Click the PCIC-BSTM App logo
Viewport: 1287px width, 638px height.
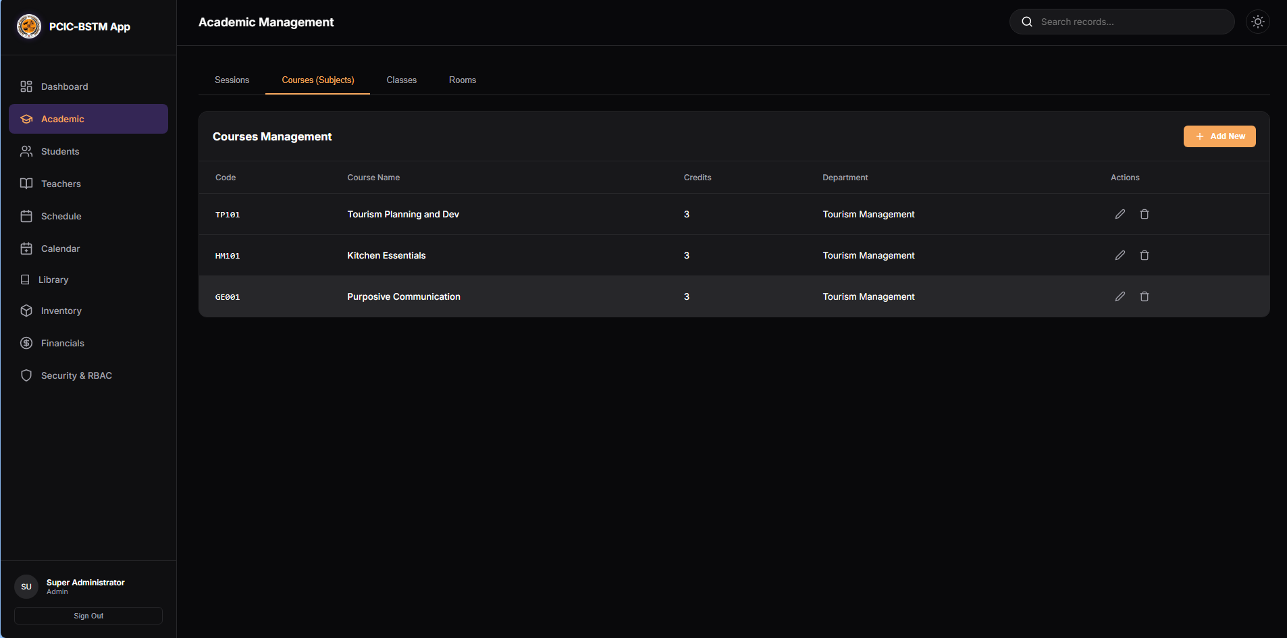click(x=29, y=26)
